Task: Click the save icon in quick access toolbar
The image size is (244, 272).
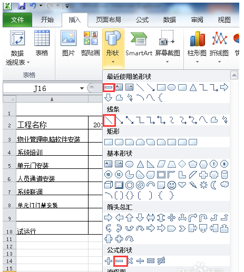Action: pyautogui.click(x=22, y=6)
